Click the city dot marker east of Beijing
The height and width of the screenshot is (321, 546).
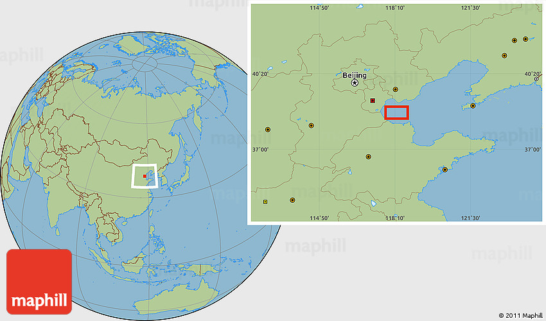395,89
